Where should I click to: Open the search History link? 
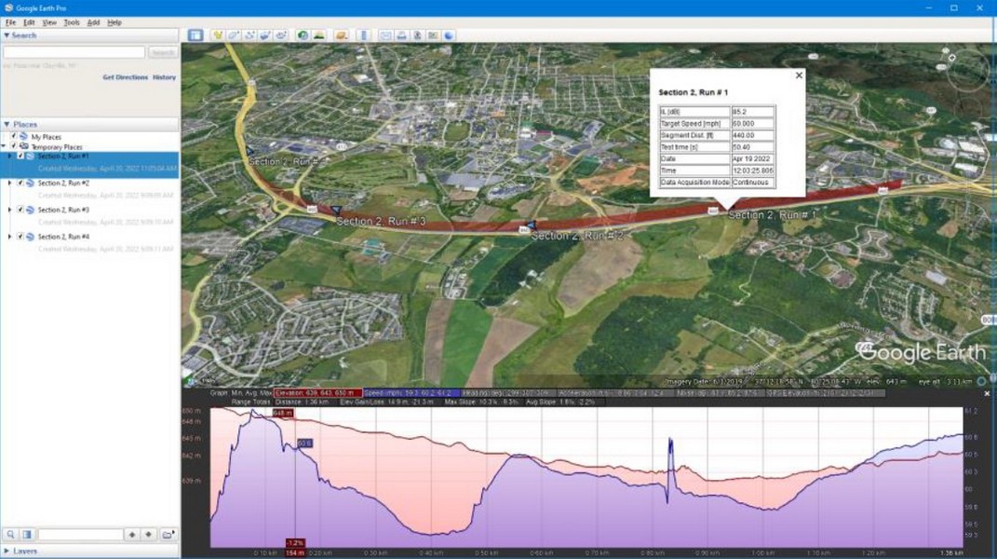pos(164,77)
